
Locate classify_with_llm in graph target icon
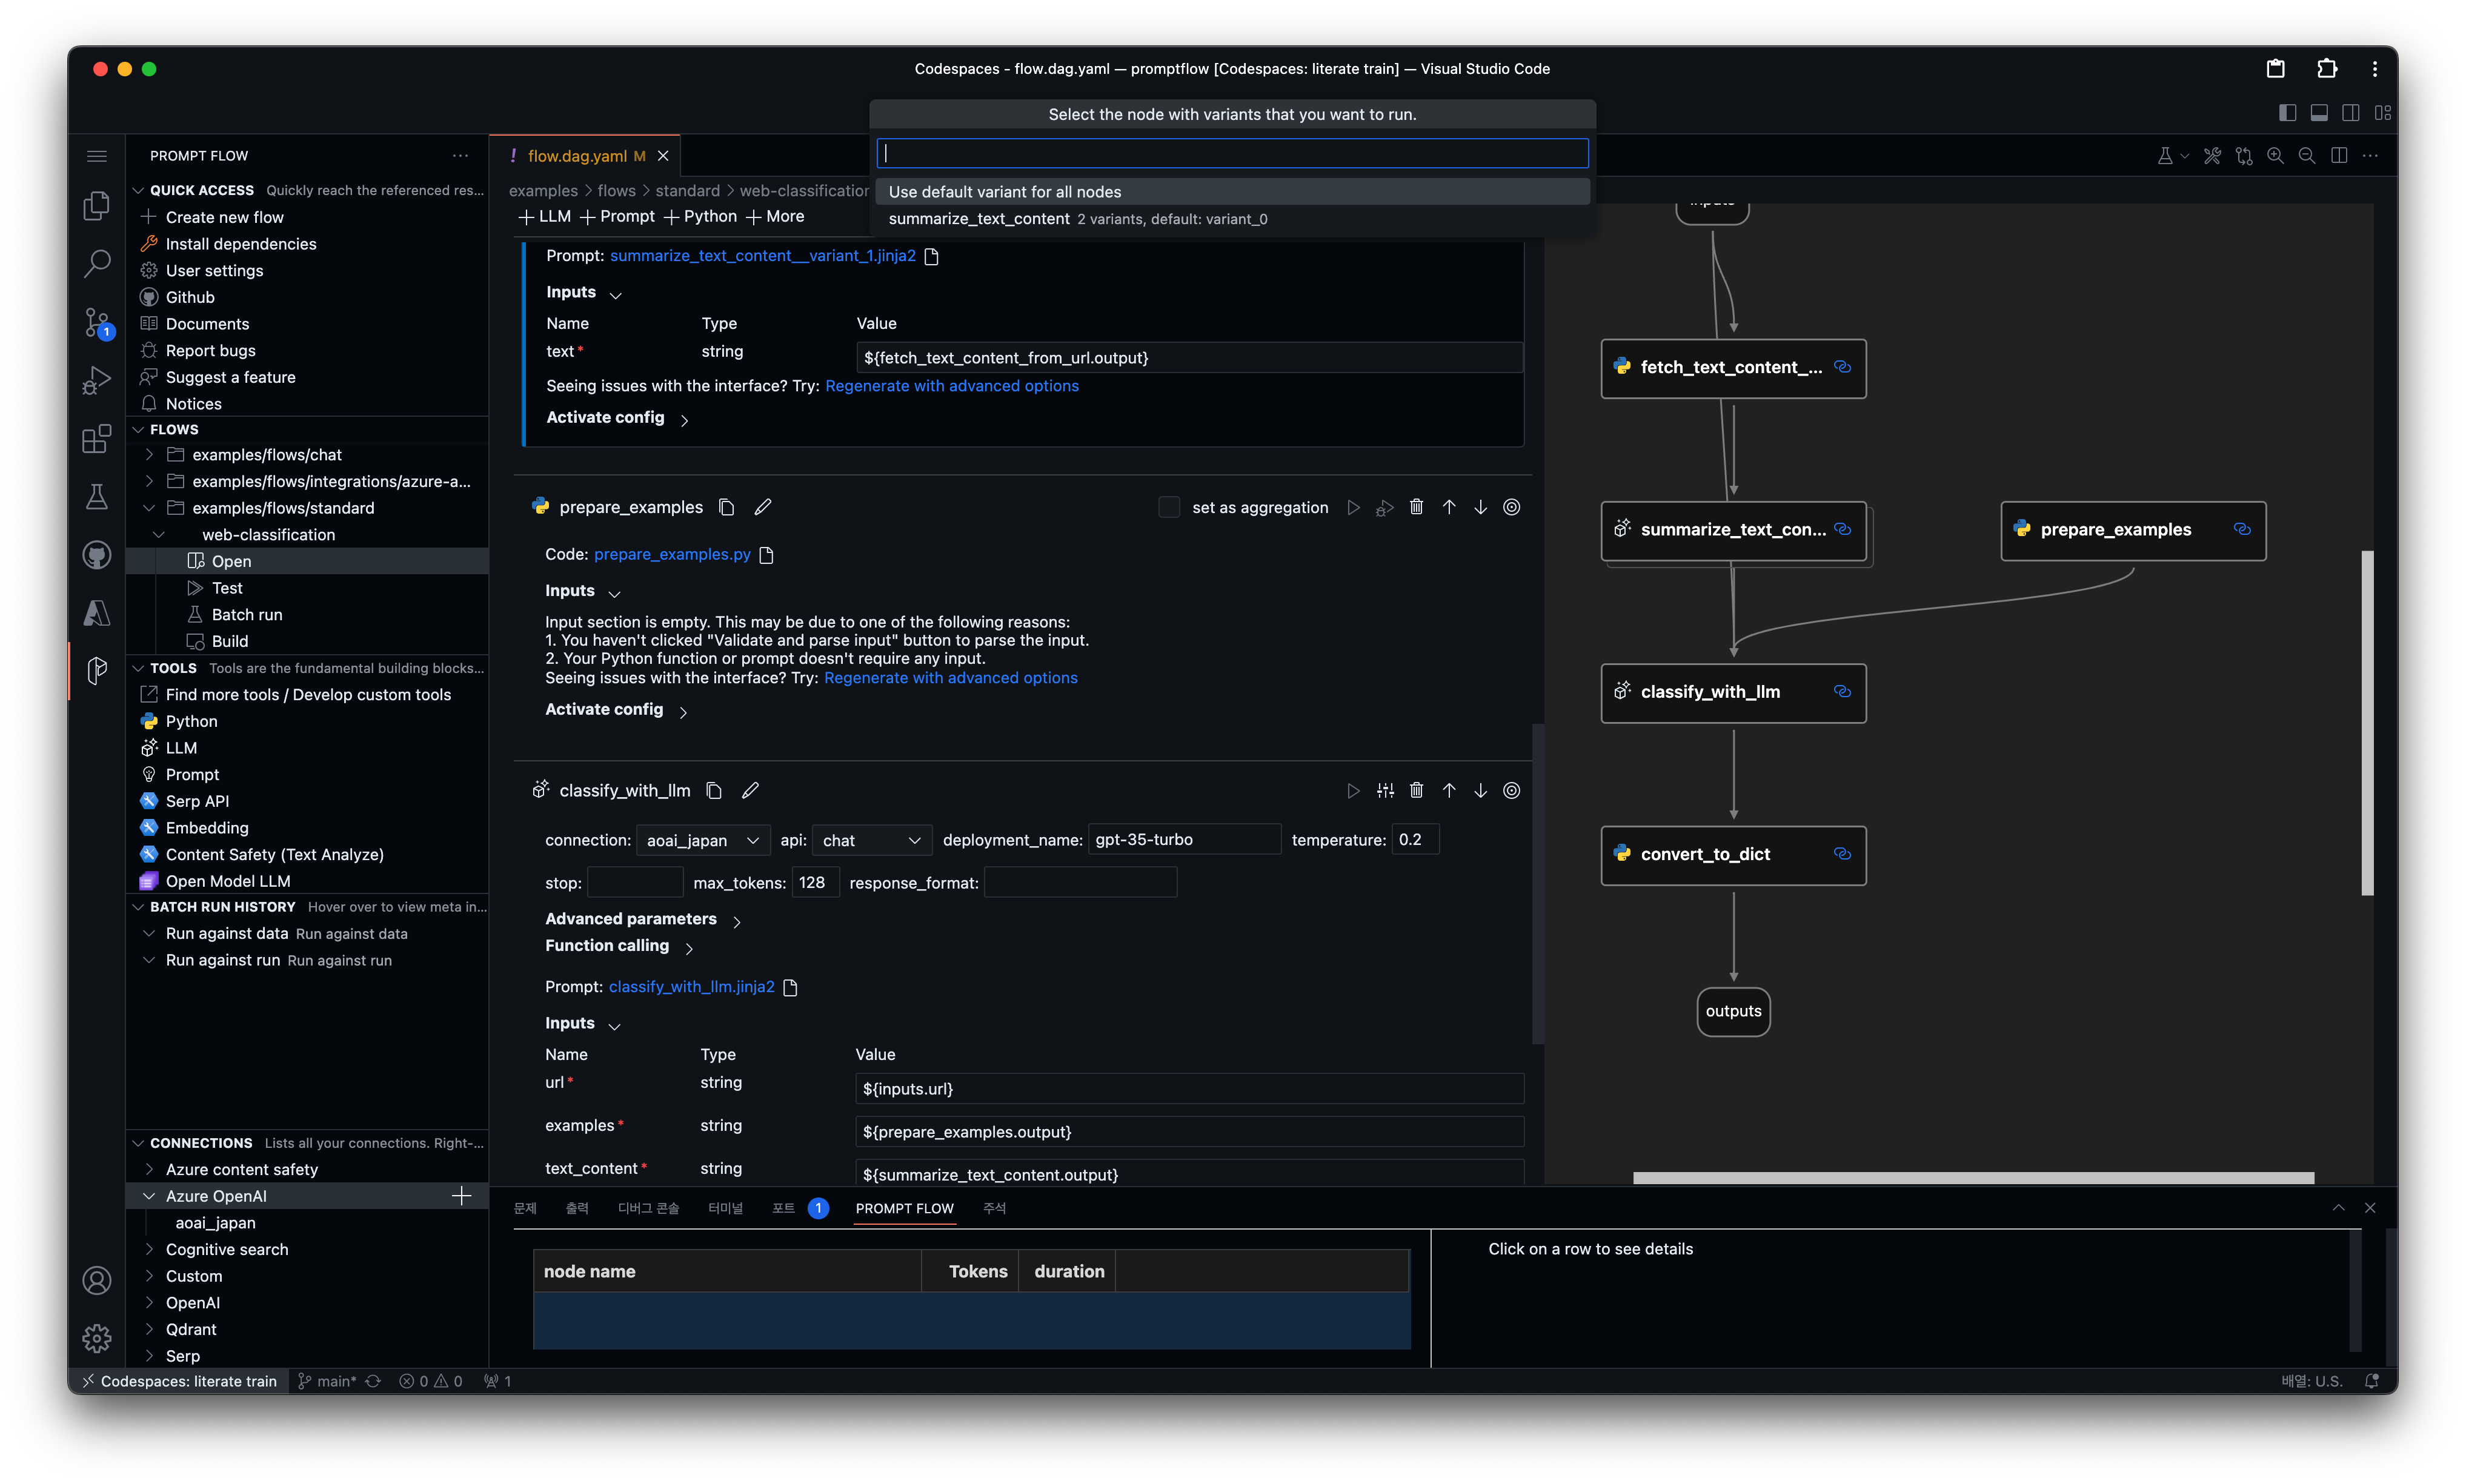1511,790
